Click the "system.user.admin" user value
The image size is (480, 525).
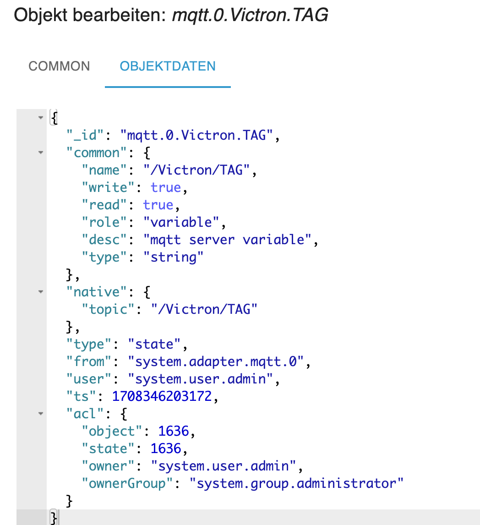click(x=201, y=379)
